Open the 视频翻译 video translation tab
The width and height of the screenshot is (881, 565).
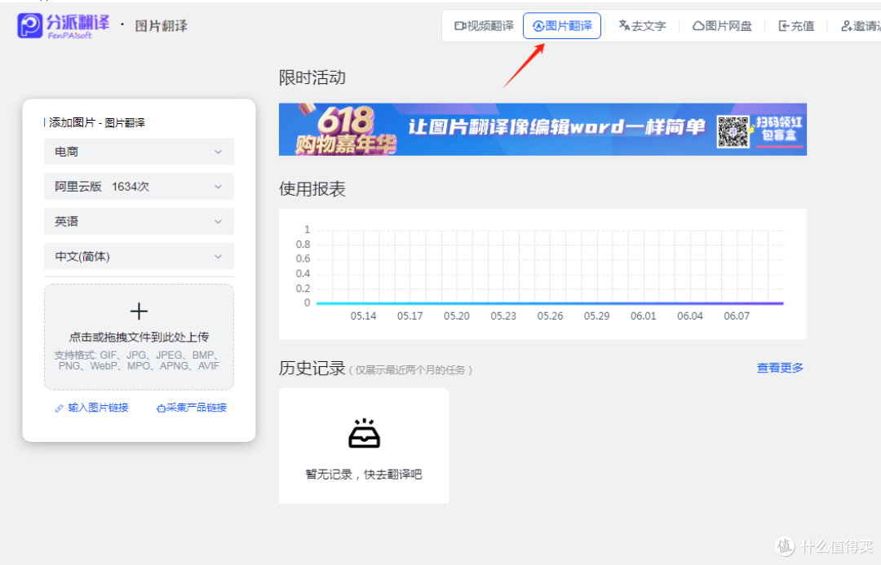pos(485,26)
